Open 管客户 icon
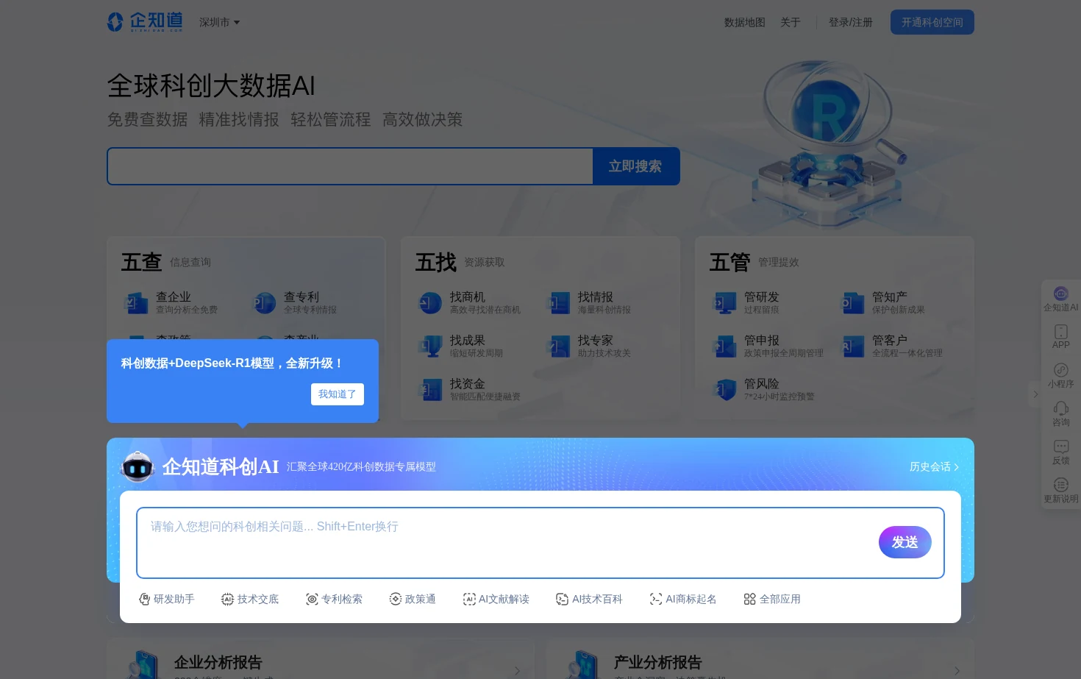 [852, 346]
